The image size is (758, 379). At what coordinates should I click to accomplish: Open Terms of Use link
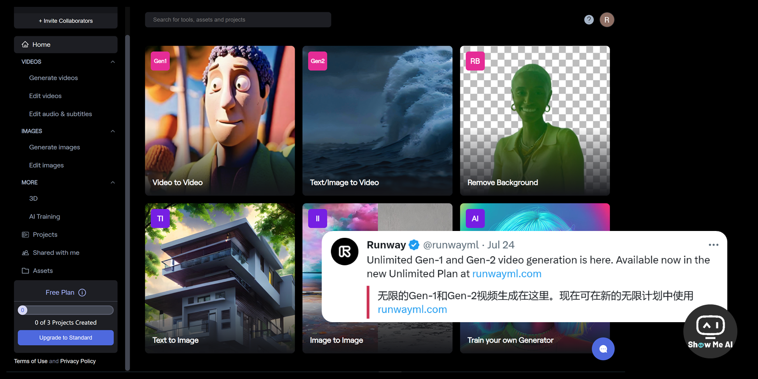tap(31, 361)
